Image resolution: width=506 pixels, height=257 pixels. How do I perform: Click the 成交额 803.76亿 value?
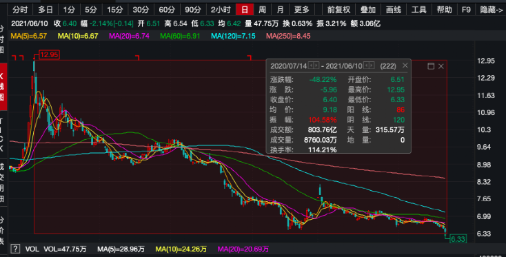point(323,130)
